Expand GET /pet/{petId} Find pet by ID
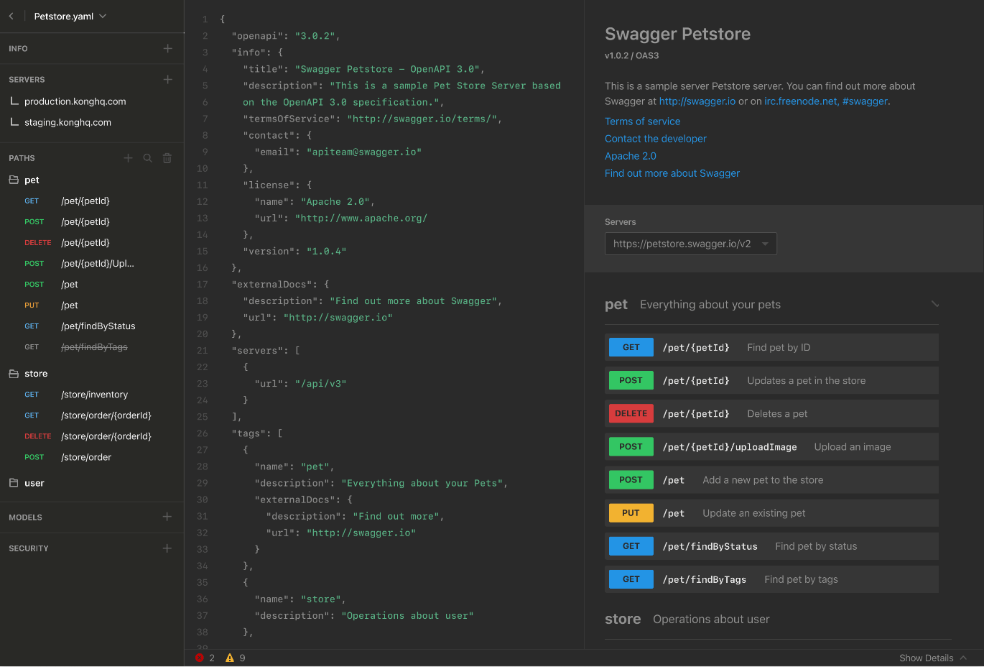Viewport: 984px width, 667px height. point(771,347)
